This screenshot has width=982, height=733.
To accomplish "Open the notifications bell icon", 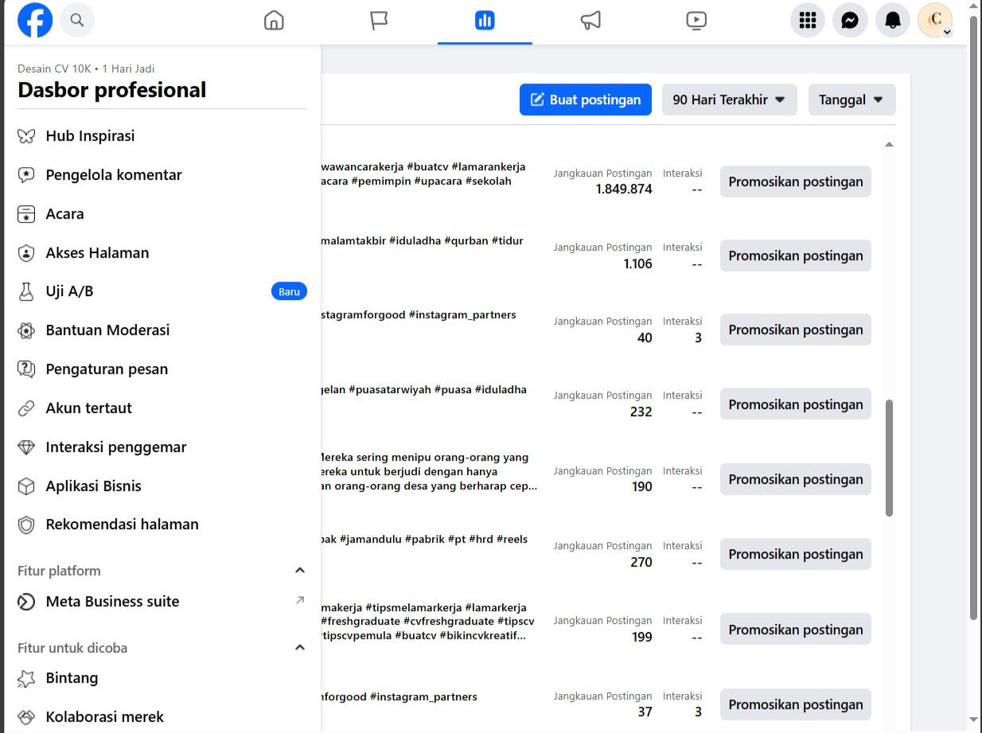I will click(892, 21).
